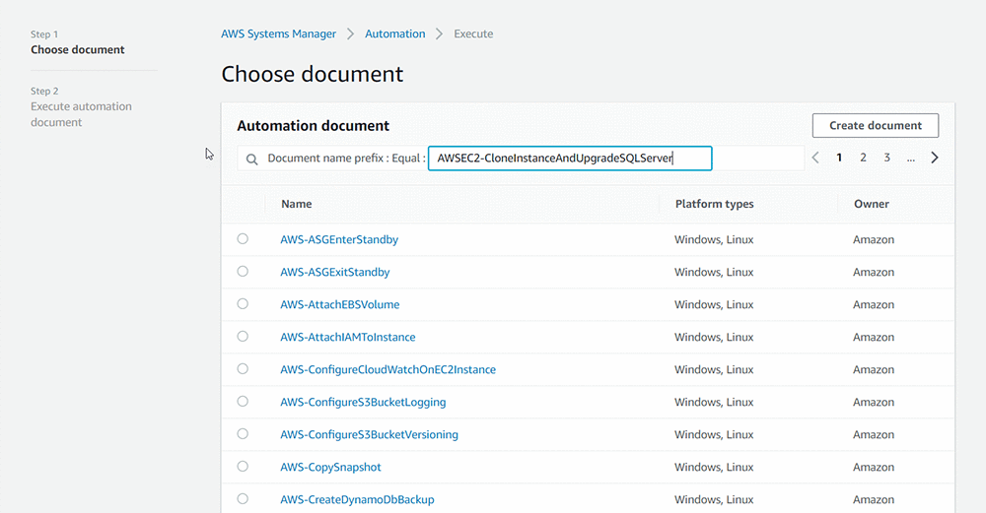Jump to page 3 of results
The width and height of the screenshot is (986, 513).
tap(886, 158)
